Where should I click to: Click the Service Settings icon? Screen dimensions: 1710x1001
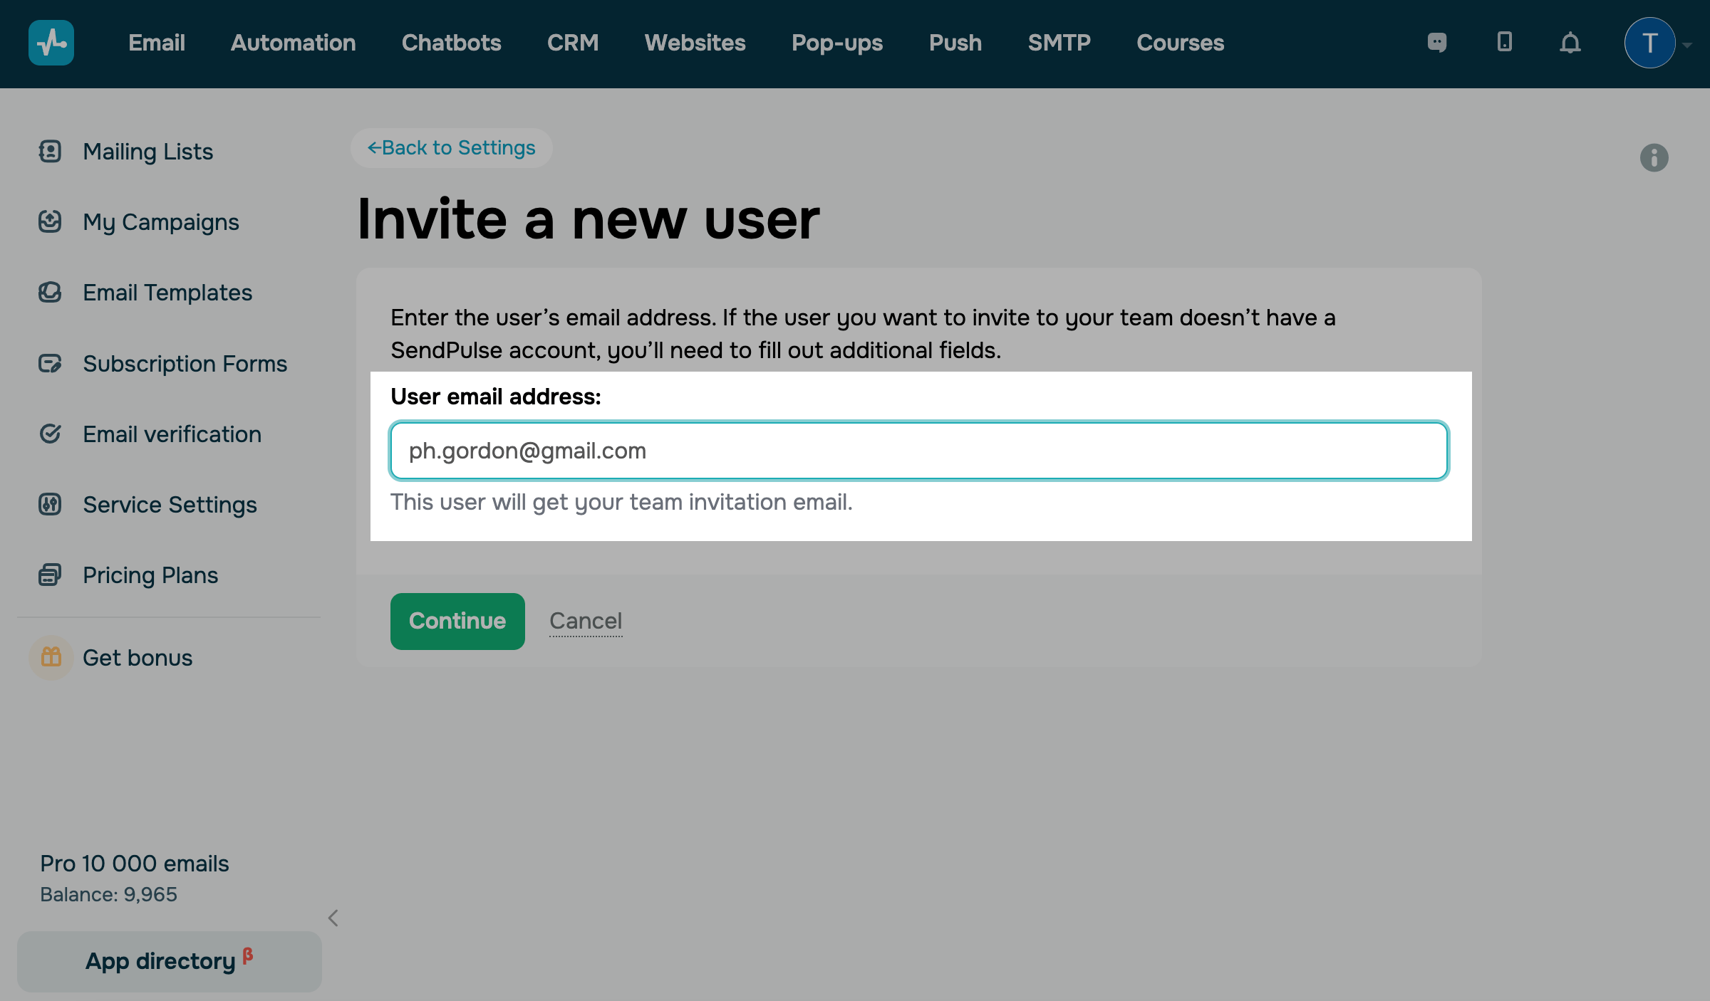[x=50, y=504]
